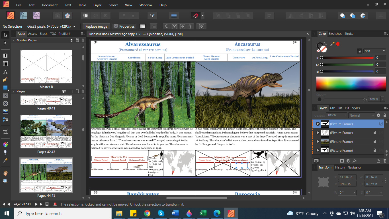The height and width of the screenshot is (219, 389).
Task: Select the Vector Crop tool
Action: point(5,132)
